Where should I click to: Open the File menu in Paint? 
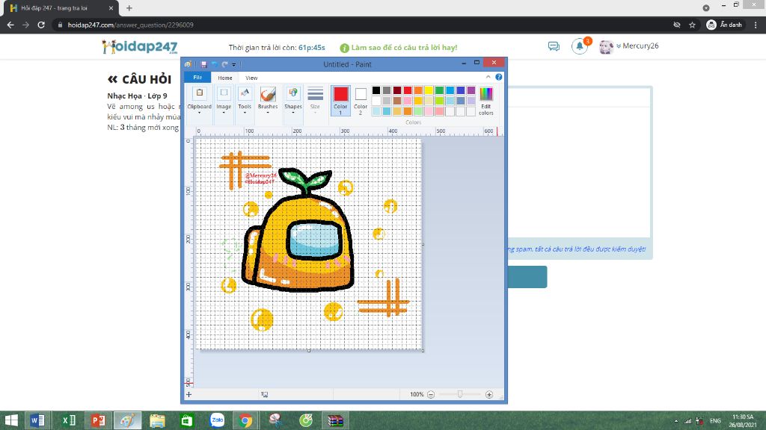pyautogui.click(x=197, y=78)
